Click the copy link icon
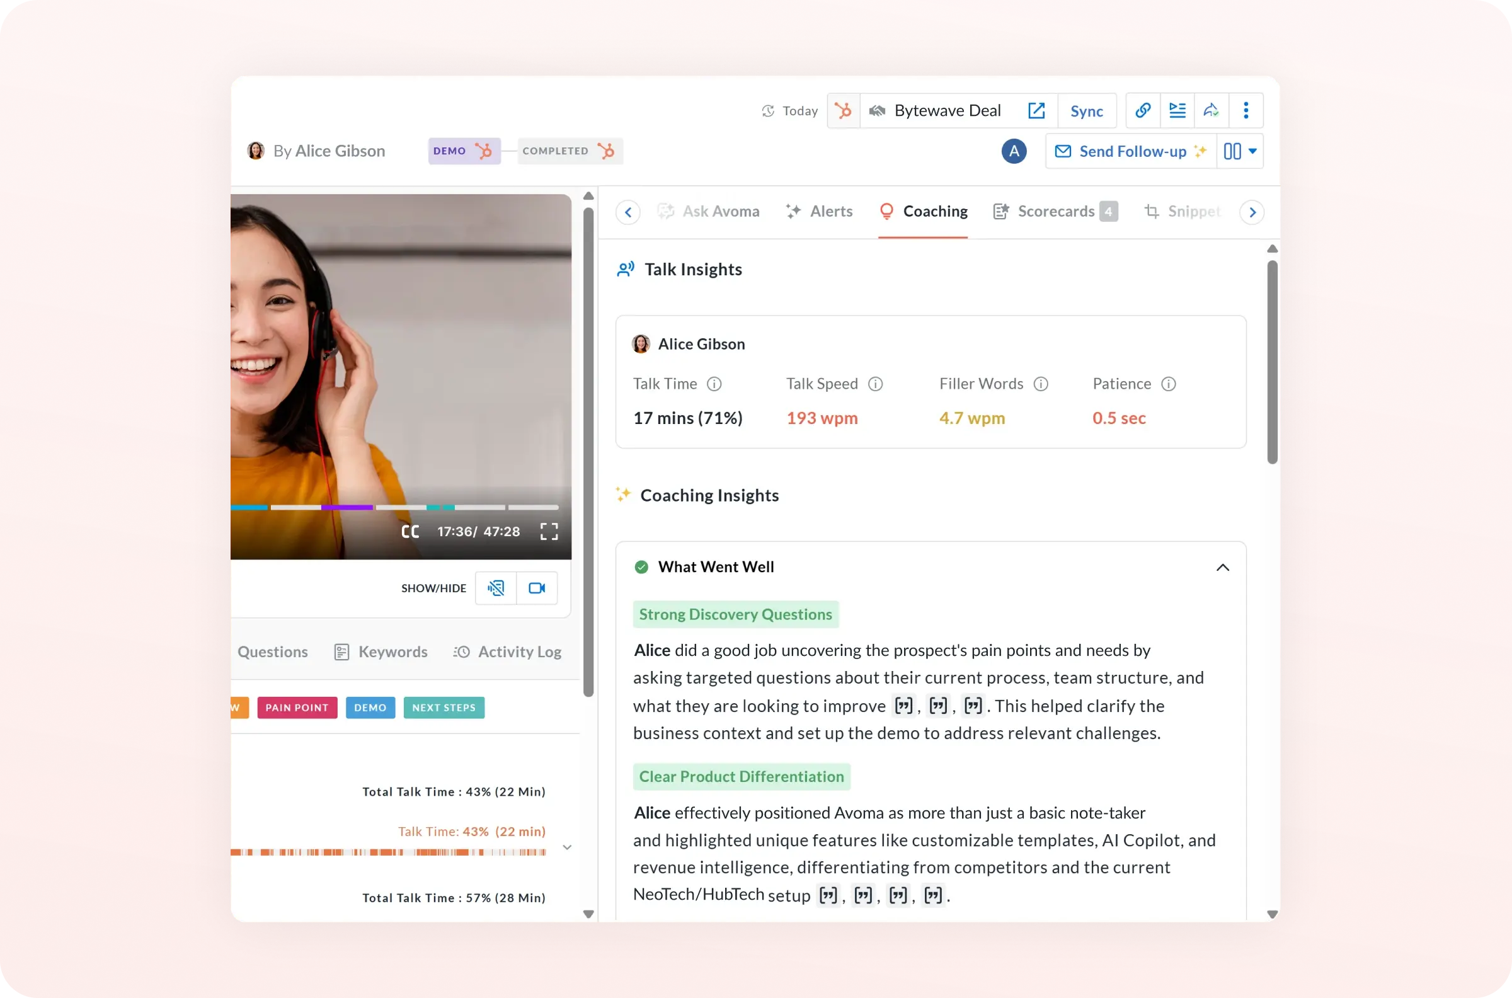Screen dimensions: 1512x998 [1143, 111]
